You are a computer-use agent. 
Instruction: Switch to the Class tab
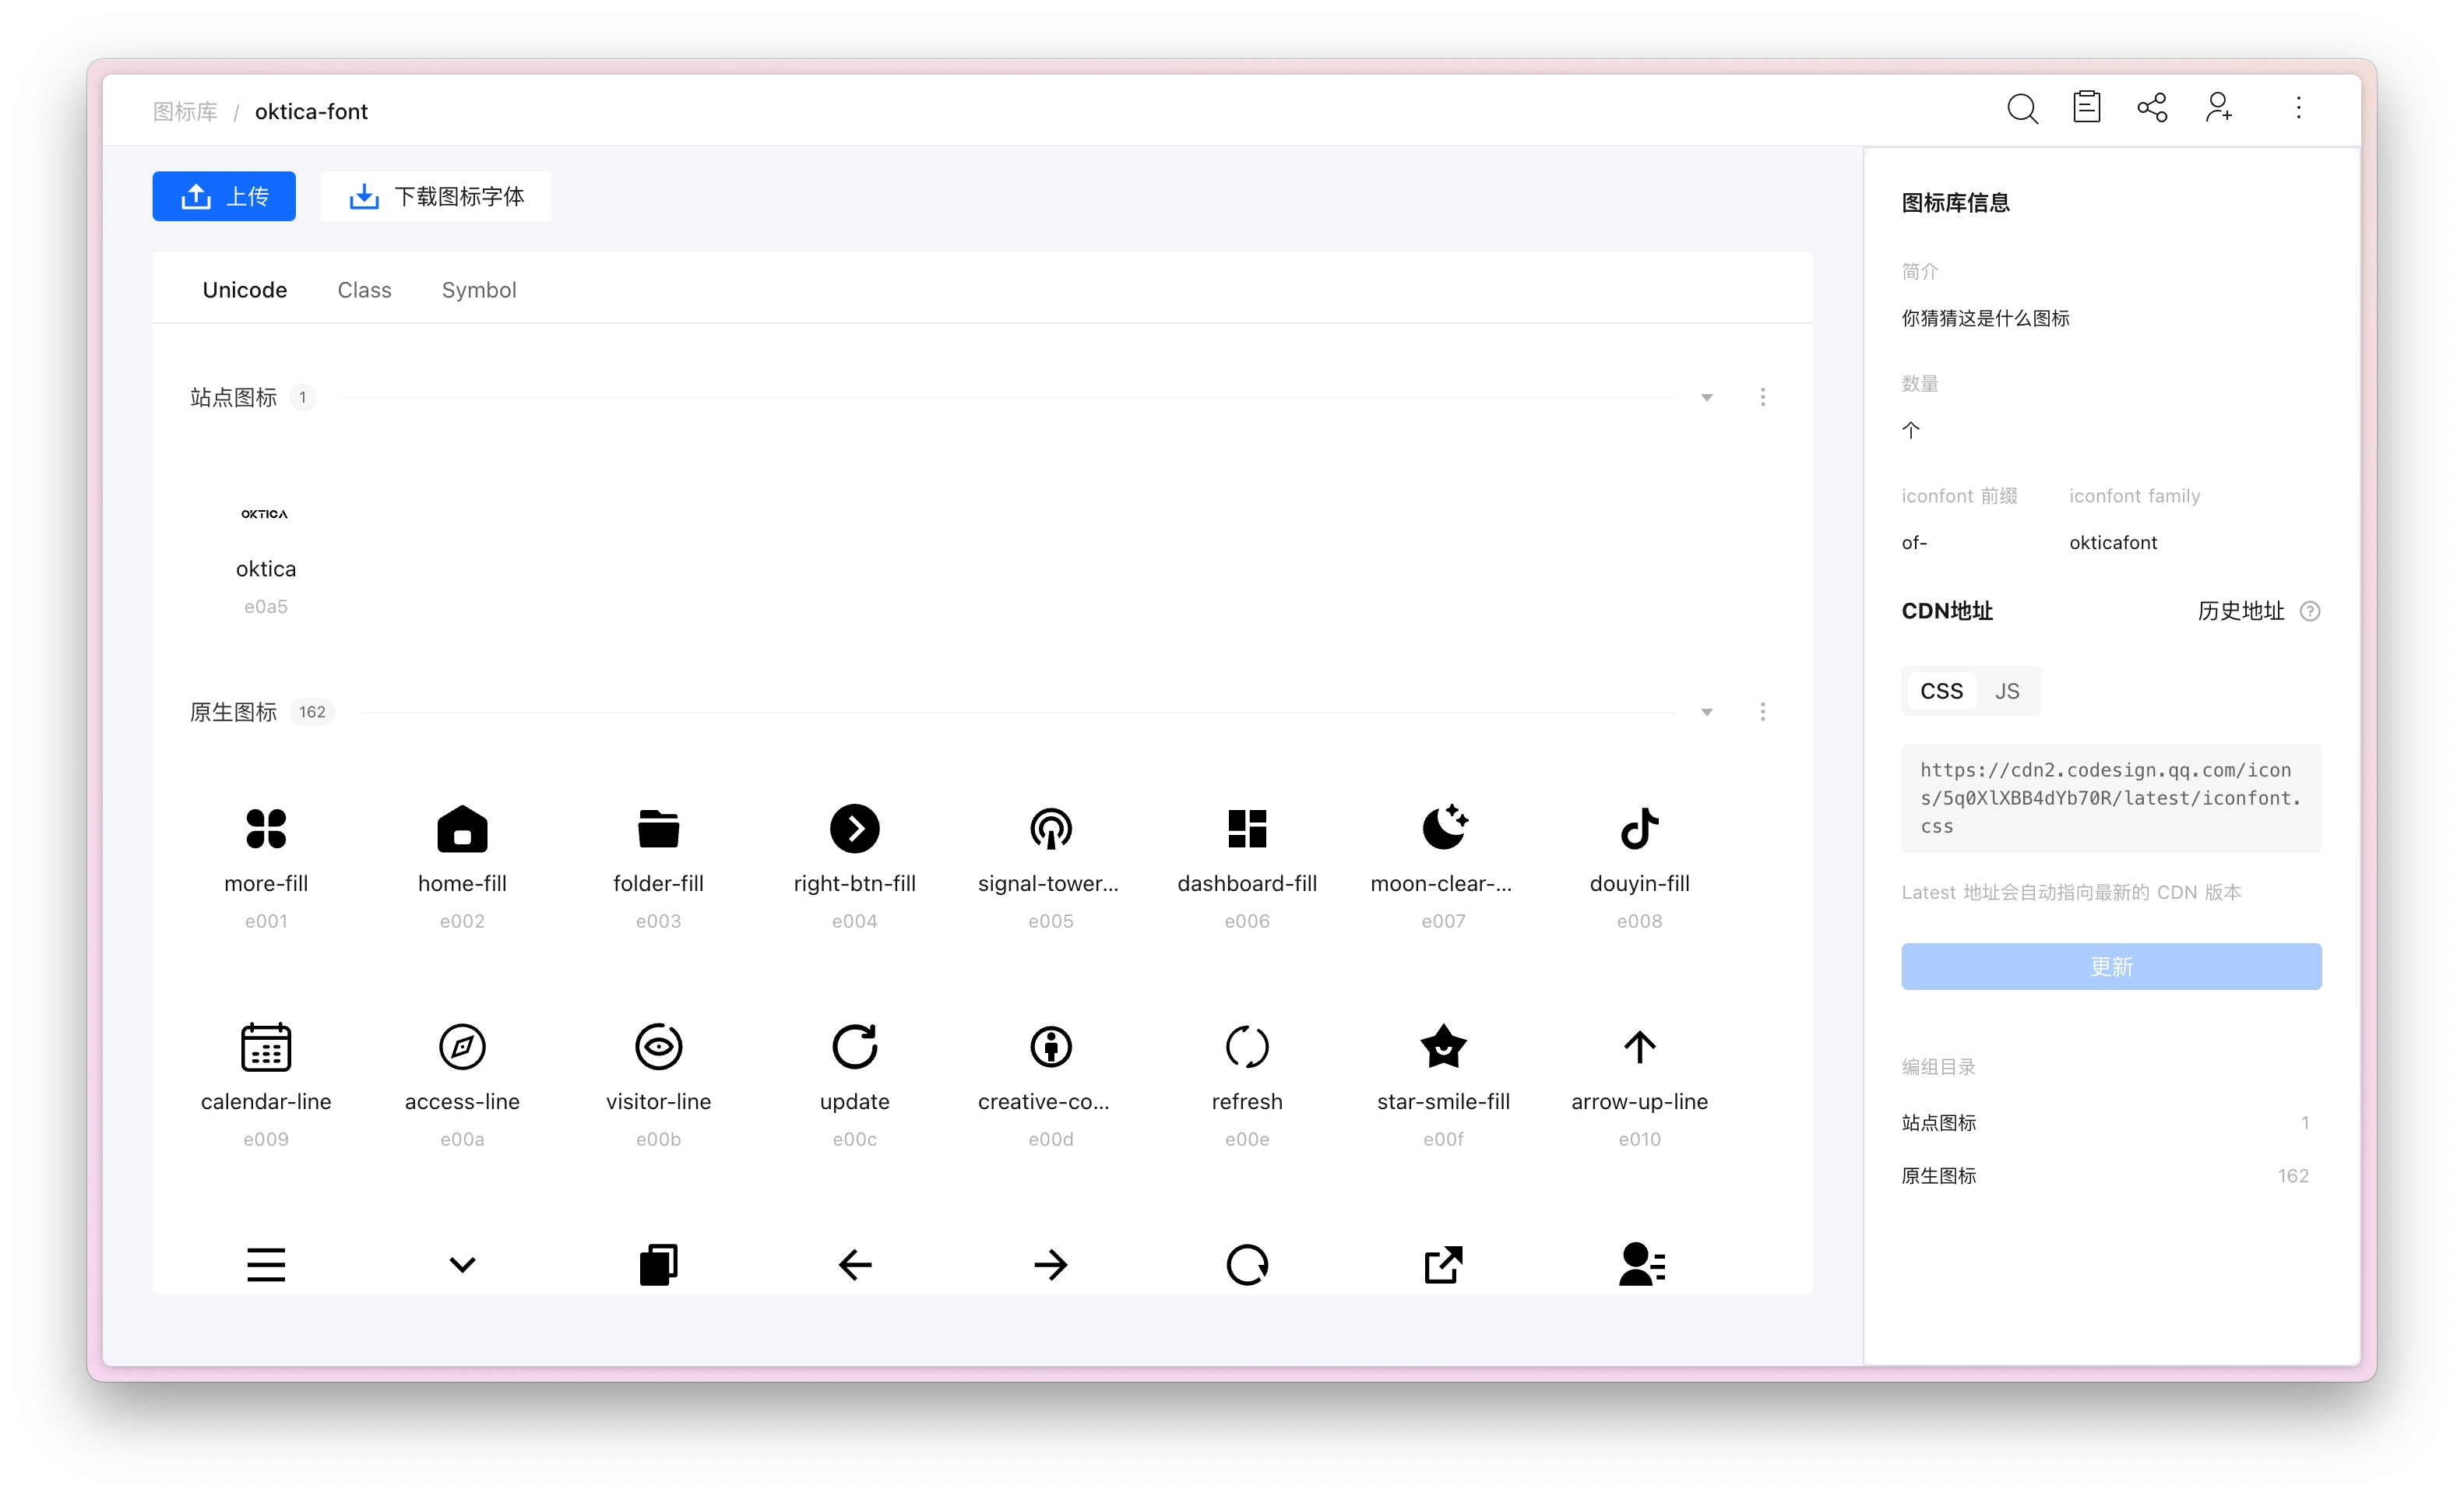click(x=364, y=290)
